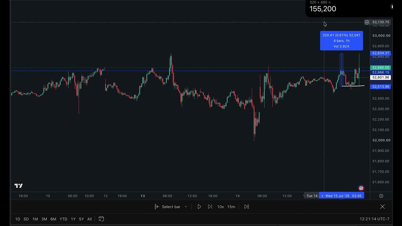Select the 52,601.96 price label
This screenshot has width=402, height=226.
pyautogui.click(x=381, y=77)
